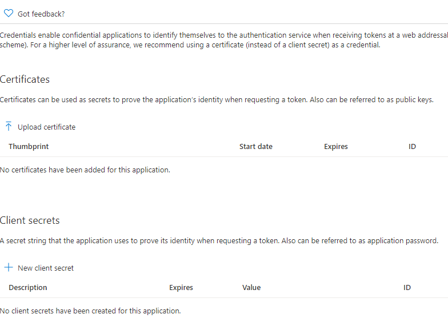448x326 pixels.
Task: Select the New client secret button label
Action: [x=46, y=268]
